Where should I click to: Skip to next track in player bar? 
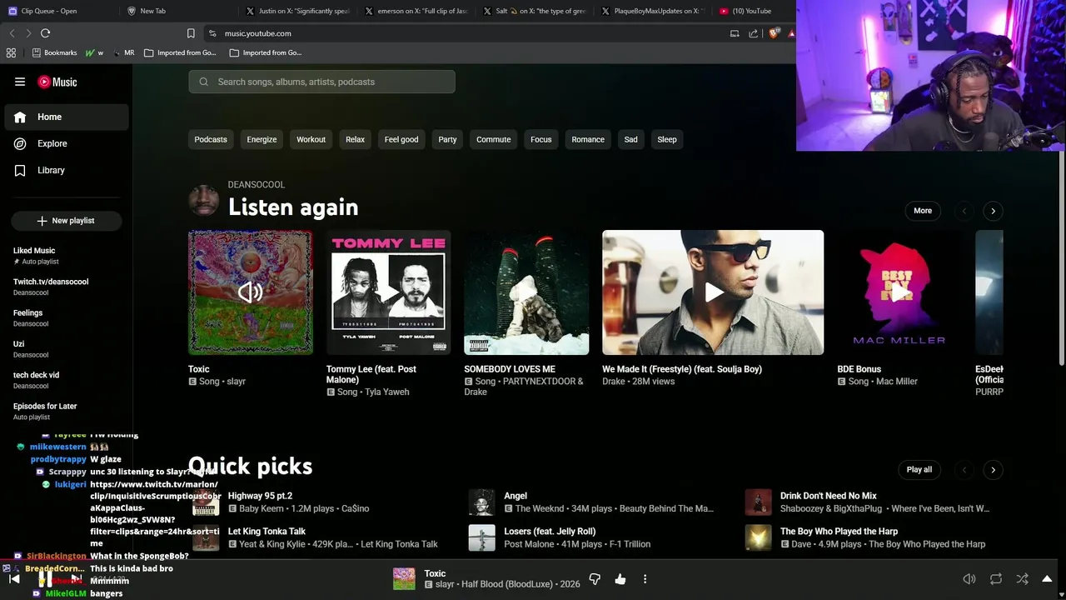[76, 579]
